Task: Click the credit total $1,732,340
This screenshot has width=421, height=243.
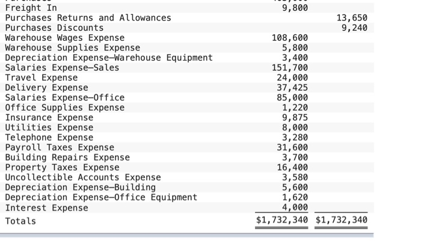Action: pos(341,220)
